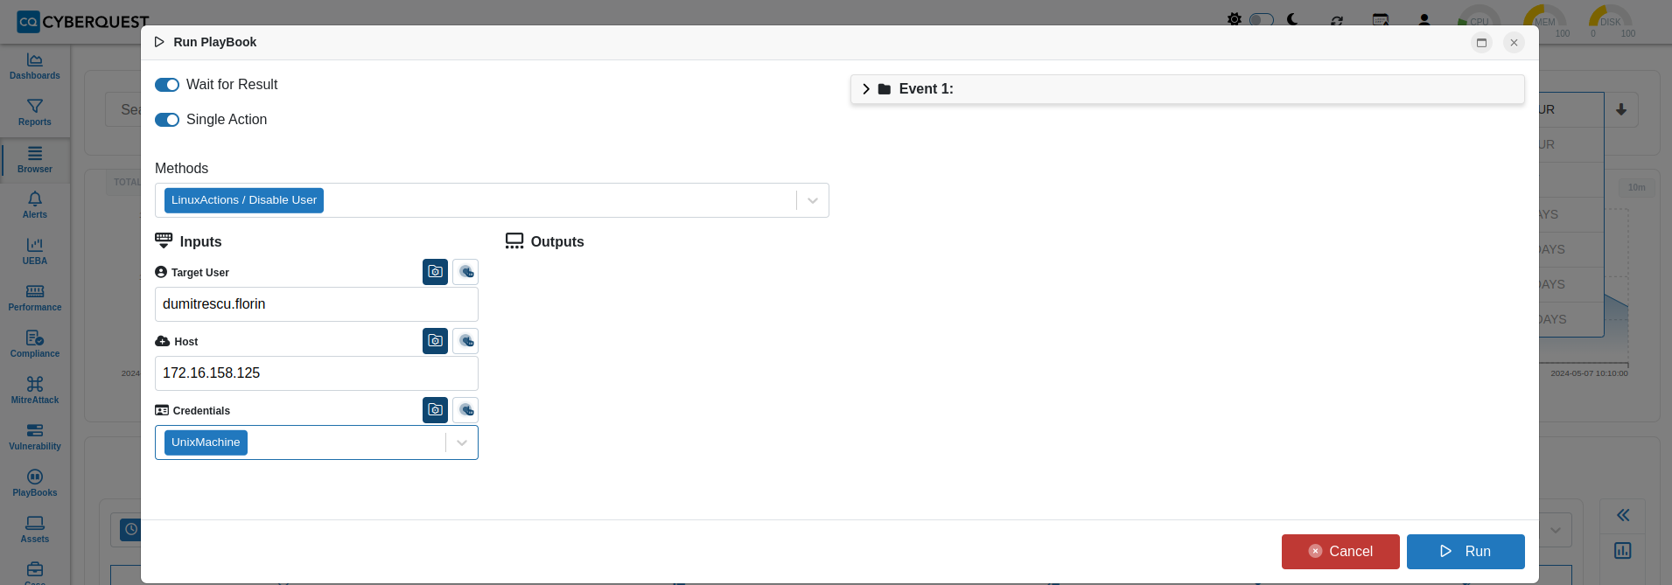
Task: Open the Alerts bell in sidebar
Action: coord(35,205)
